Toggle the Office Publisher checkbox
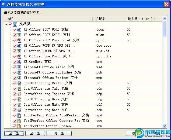 [x=15, y=73]
